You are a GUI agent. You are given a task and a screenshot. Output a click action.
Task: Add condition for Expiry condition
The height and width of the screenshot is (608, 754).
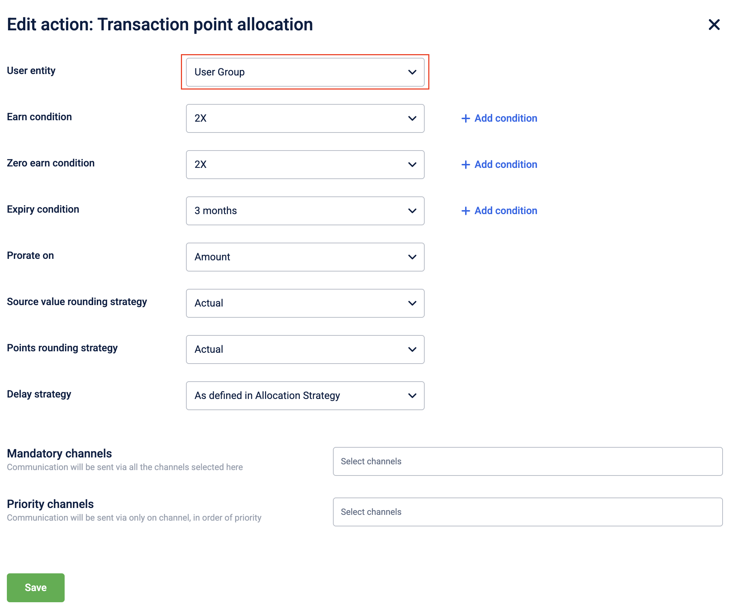[x=499, y=211]
